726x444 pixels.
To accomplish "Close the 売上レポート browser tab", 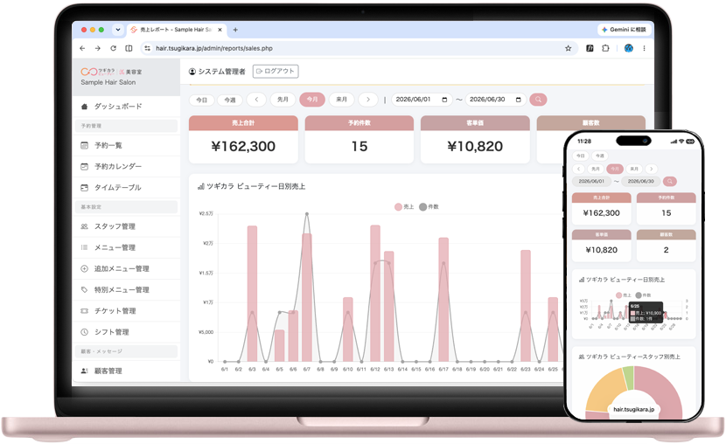I will 220,30.
